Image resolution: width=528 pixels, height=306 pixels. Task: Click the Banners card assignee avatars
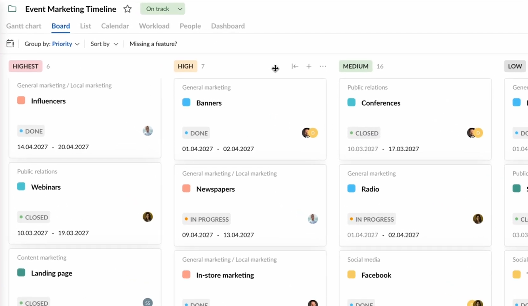click(x=310, y=133)
